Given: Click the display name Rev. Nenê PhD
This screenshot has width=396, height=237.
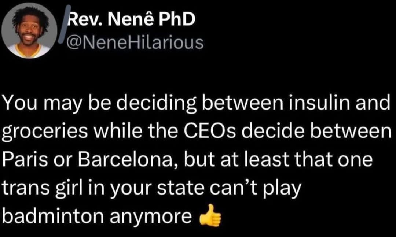Looking at the screenshot, I should coord(132,19).
